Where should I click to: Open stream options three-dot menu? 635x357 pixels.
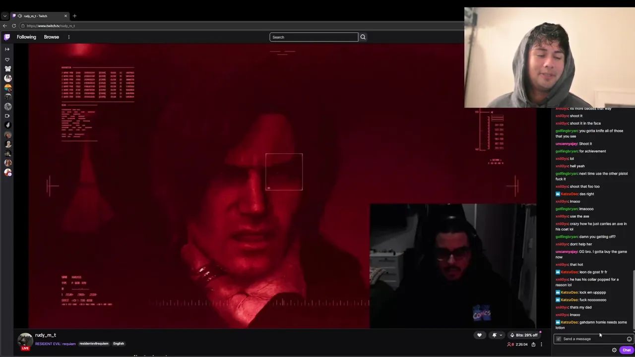click(x=541, y=344)
